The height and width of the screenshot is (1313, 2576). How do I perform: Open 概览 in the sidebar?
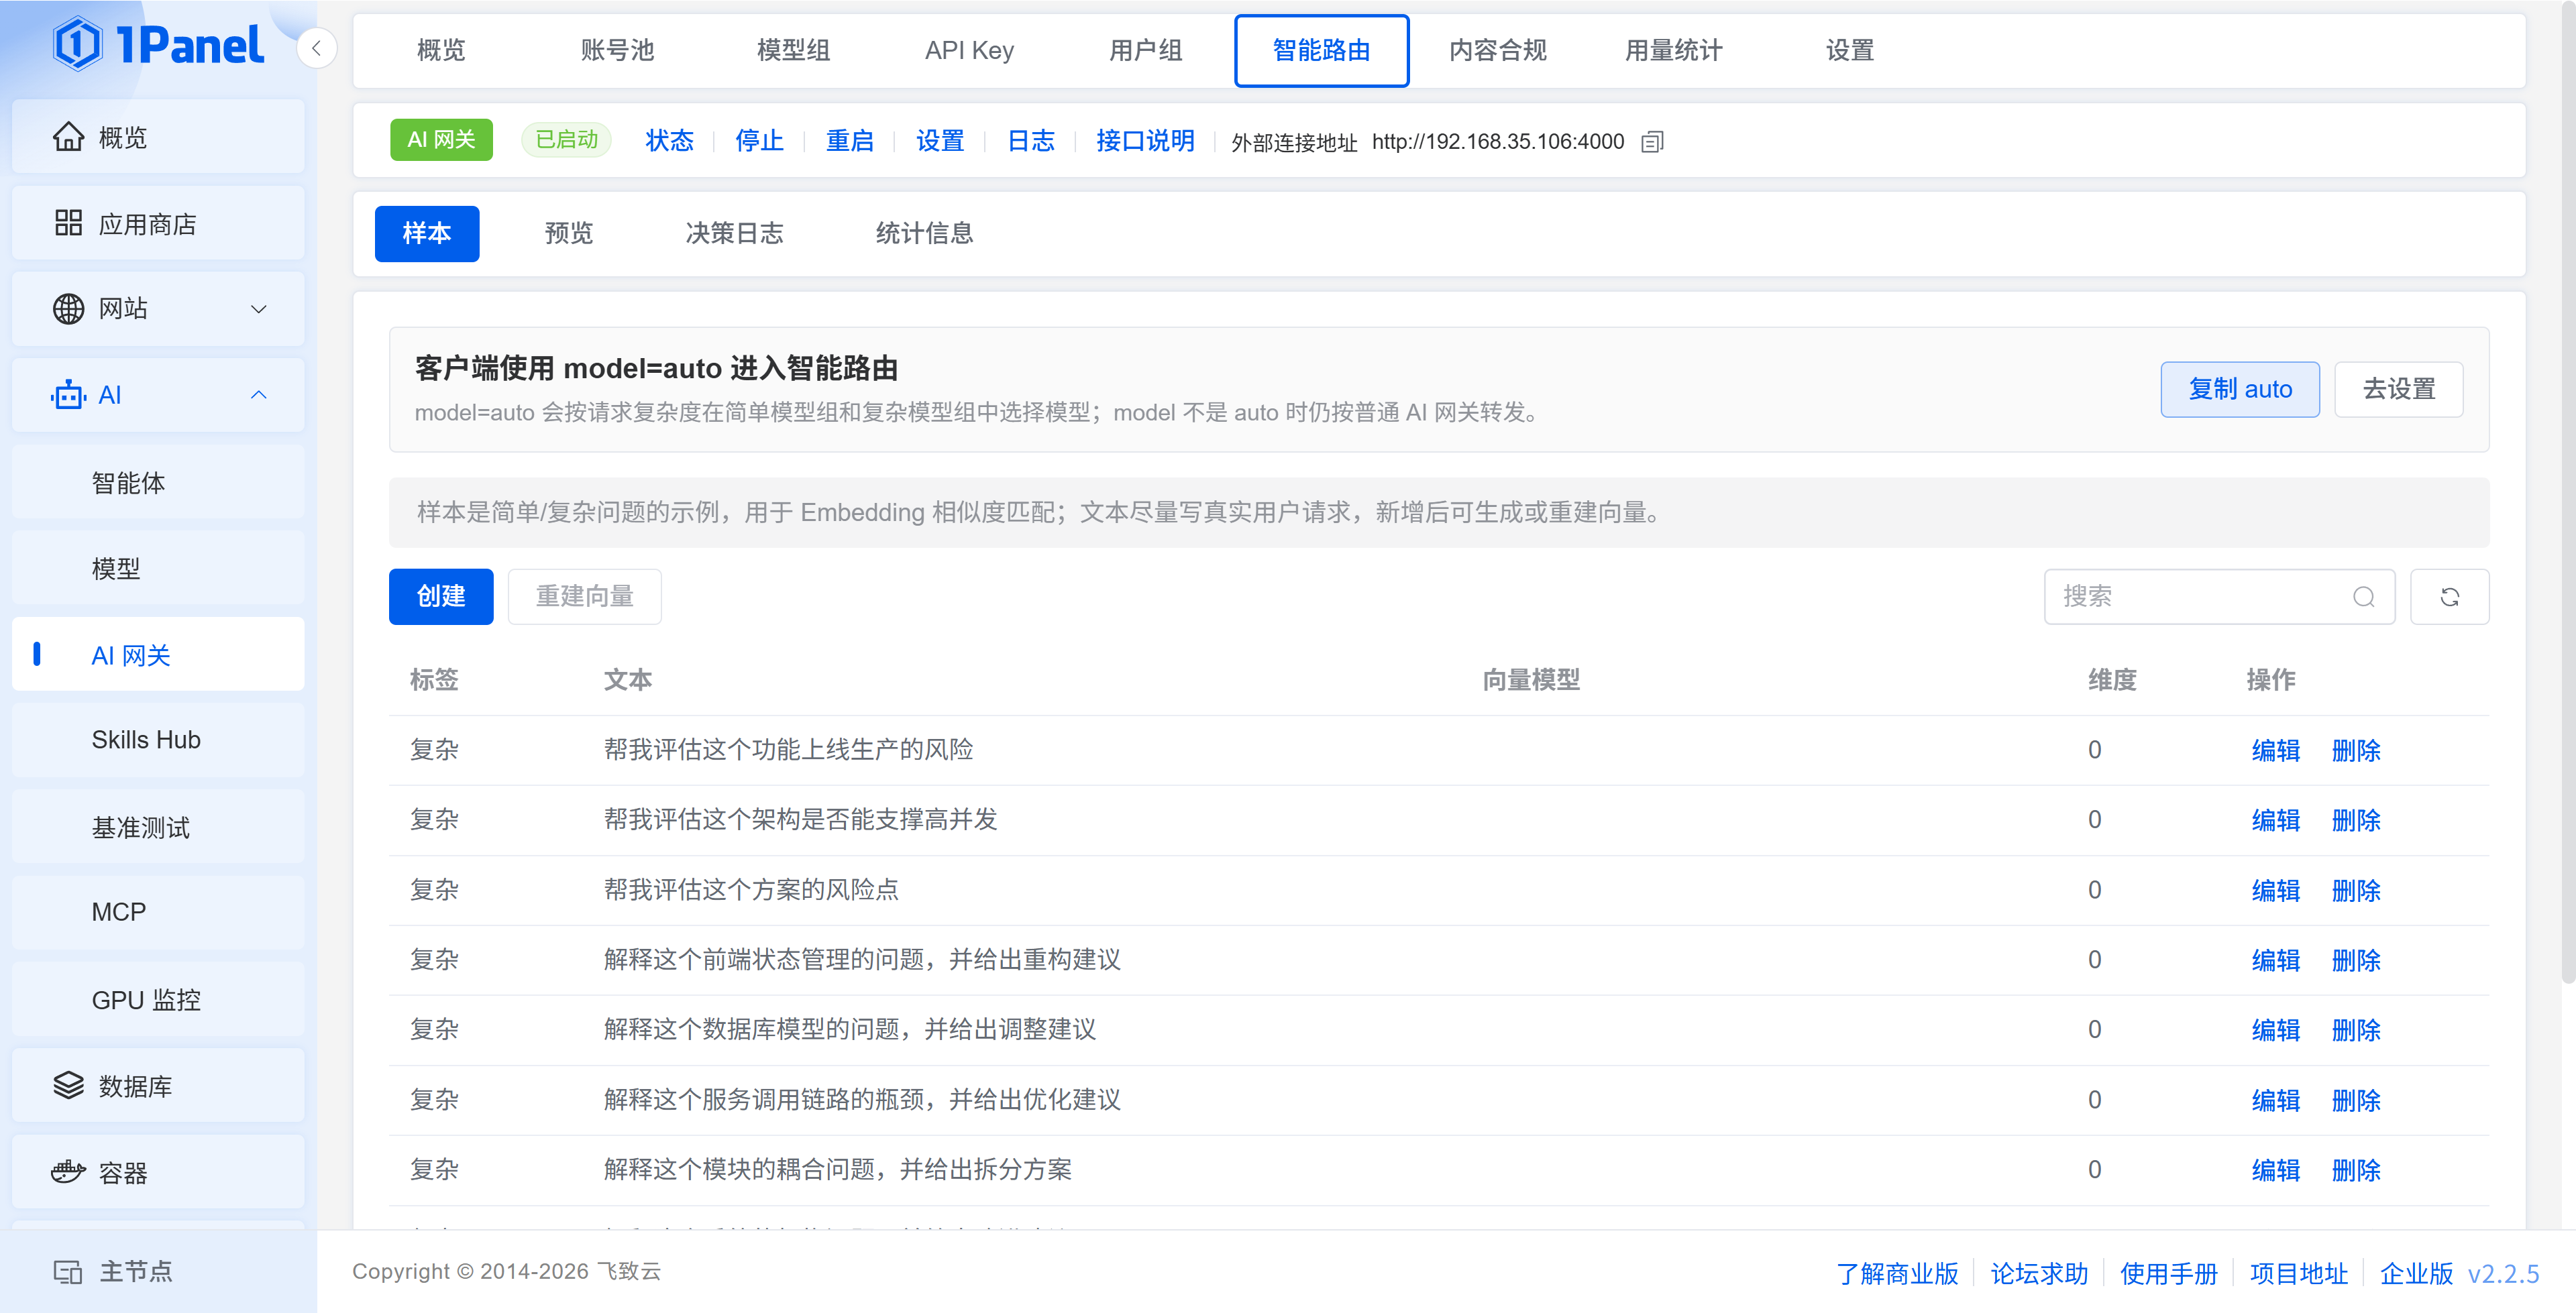(158, 137)
